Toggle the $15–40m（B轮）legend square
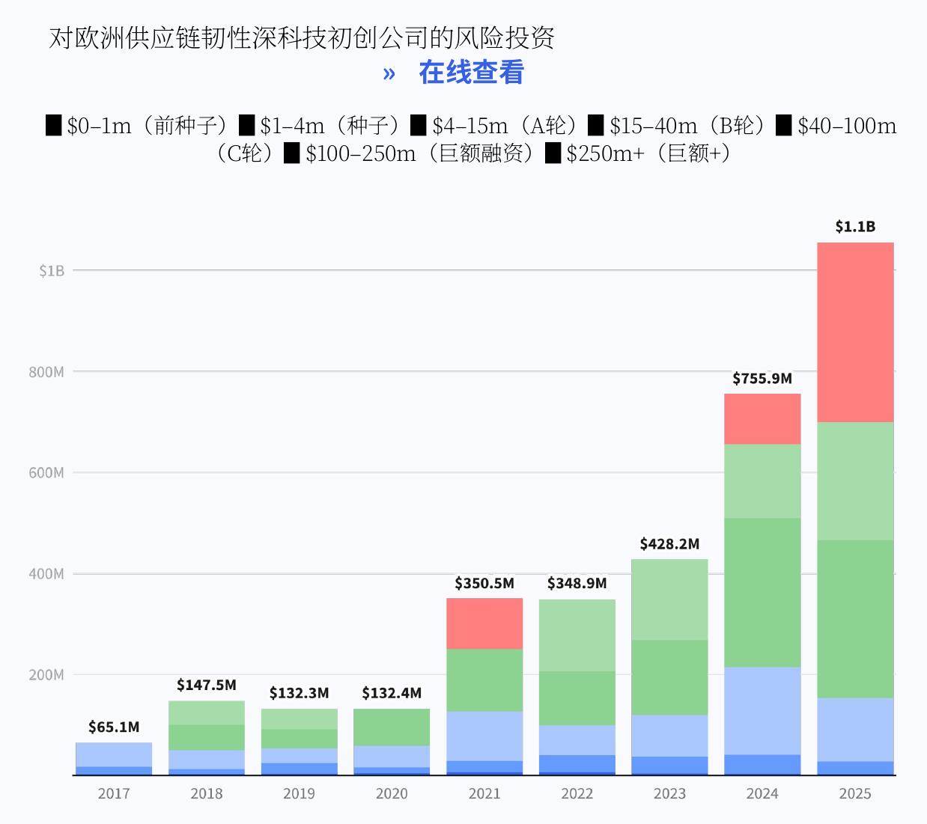This screenshot has height=824, width=927. point(596,125)
